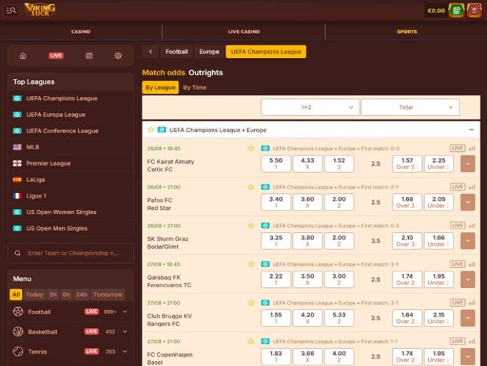Image resolution: width=487 pixels, height=366 pixels.
Task: Go to the sportsbook home icon
Action: click(x=23, y=55)
